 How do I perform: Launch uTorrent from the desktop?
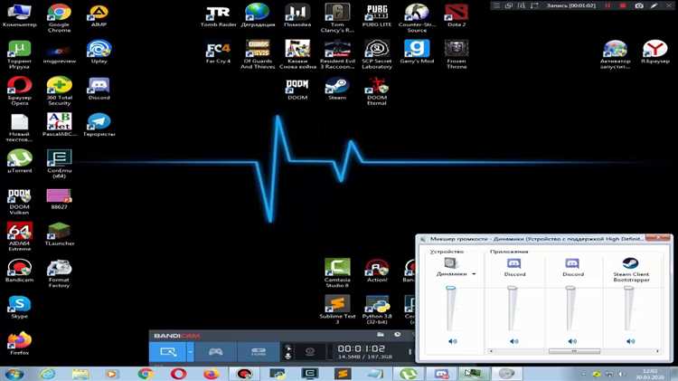coord(20,161)
